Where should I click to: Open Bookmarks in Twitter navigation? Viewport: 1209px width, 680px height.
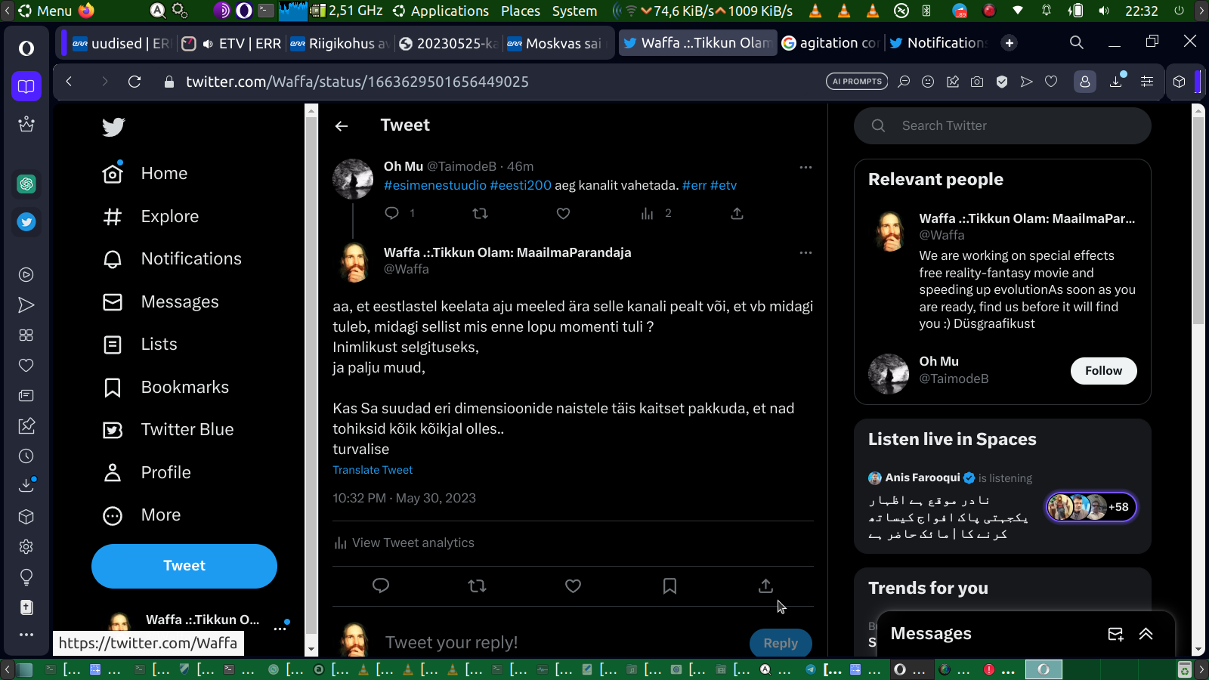click(165, 387)
